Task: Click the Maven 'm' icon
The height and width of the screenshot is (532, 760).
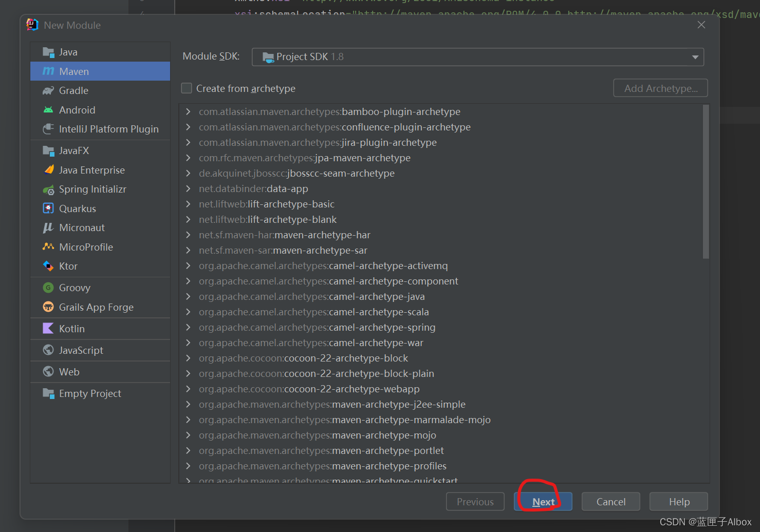Action: tap(48, 71)
